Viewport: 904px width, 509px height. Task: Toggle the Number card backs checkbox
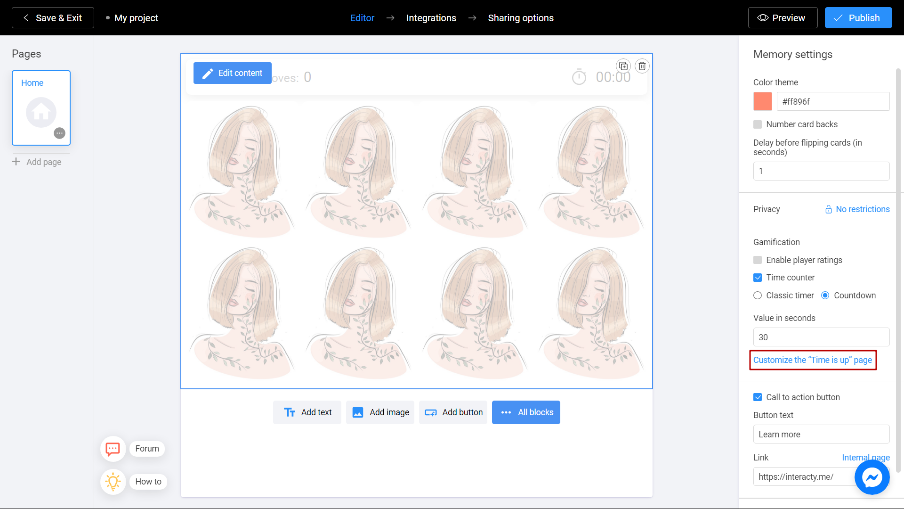point(758,124)
